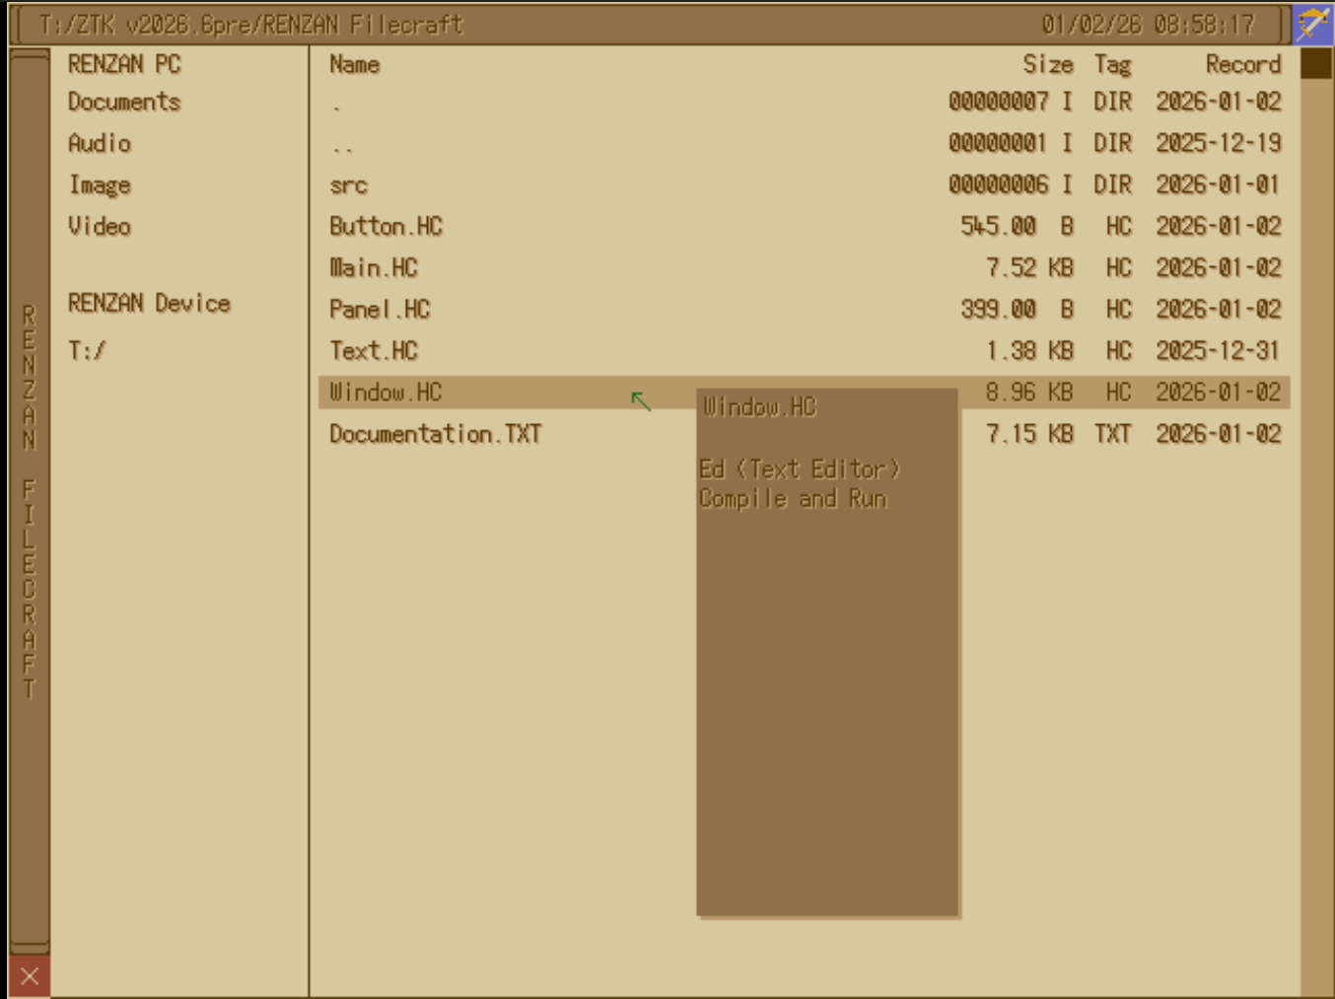
Task: Click the DIR tag of the src folder
Action: pos(1112,184)
